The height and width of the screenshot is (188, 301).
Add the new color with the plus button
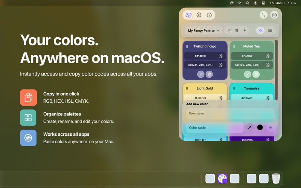pyautogui.click(x=270, y=127)
